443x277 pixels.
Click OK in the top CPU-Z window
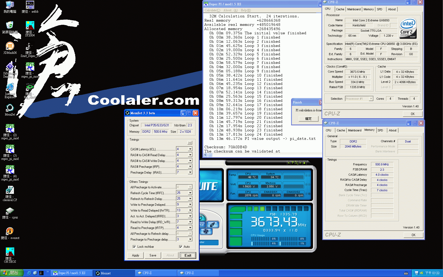[x=413, y=114]
